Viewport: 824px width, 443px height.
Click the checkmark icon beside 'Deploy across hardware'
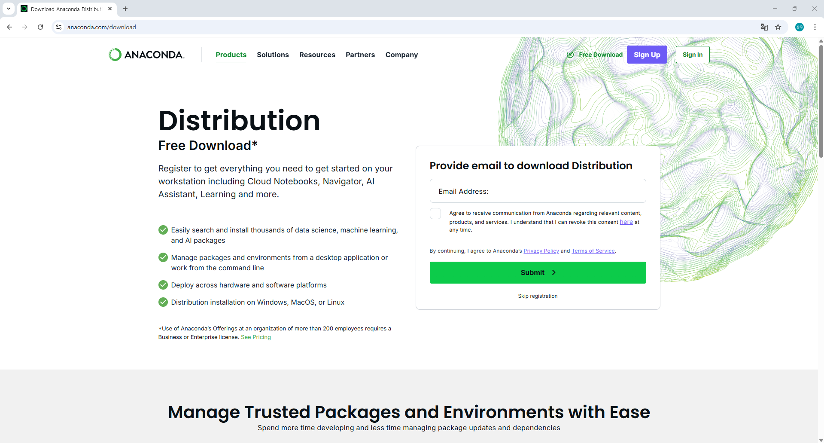[163, 285]
